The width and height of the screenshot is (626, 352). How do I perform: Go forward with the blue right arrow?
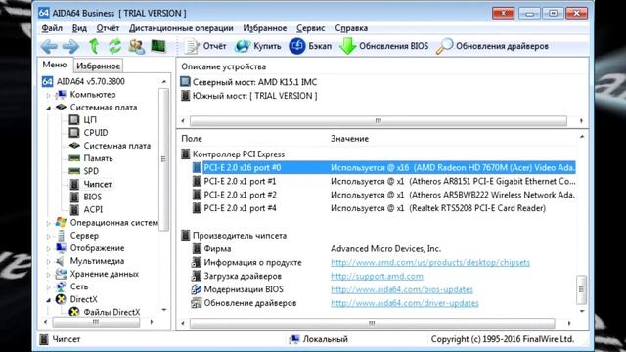coord(70,46)
